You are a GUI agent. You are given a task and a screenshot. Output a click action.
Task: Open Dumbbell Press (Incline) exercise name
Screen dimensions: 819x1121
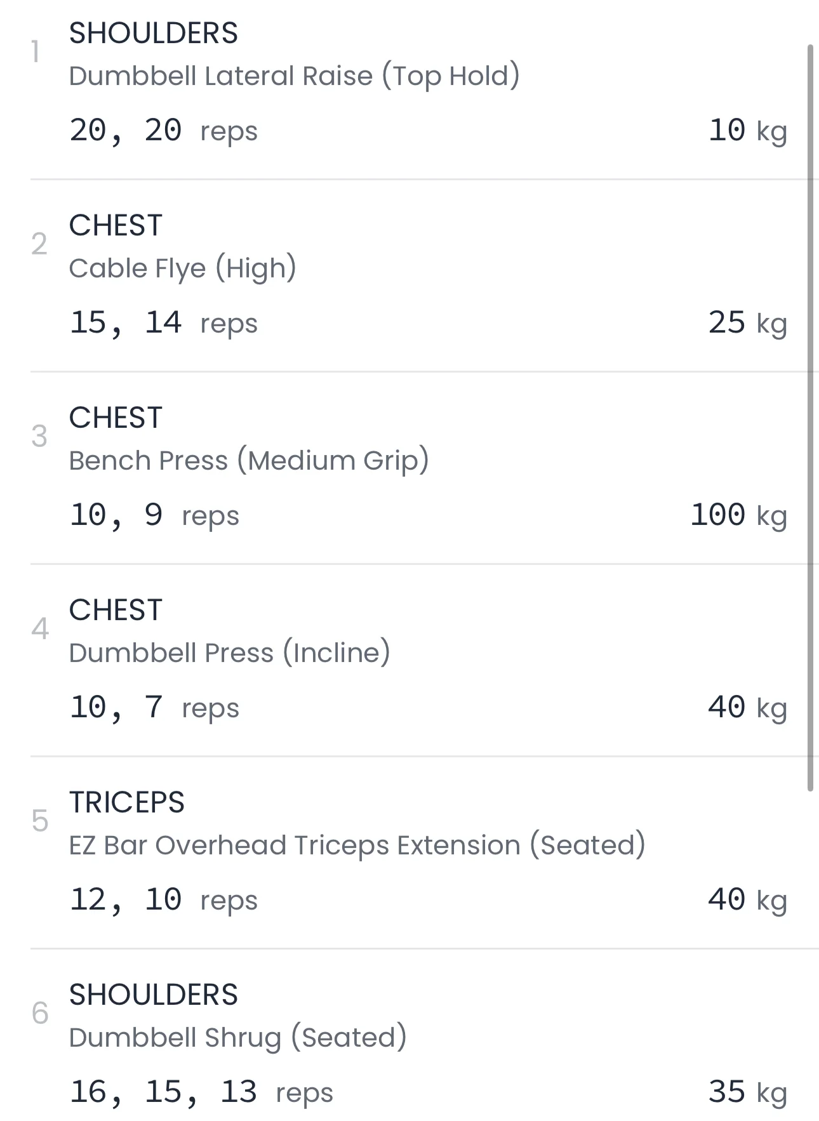pyautogui.click(x=229, y=653)
